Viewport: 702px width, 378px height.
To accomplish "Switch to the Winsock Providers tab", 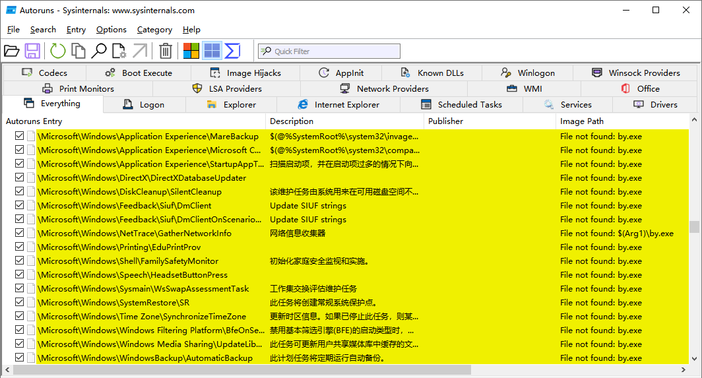I will coord(643,73).
